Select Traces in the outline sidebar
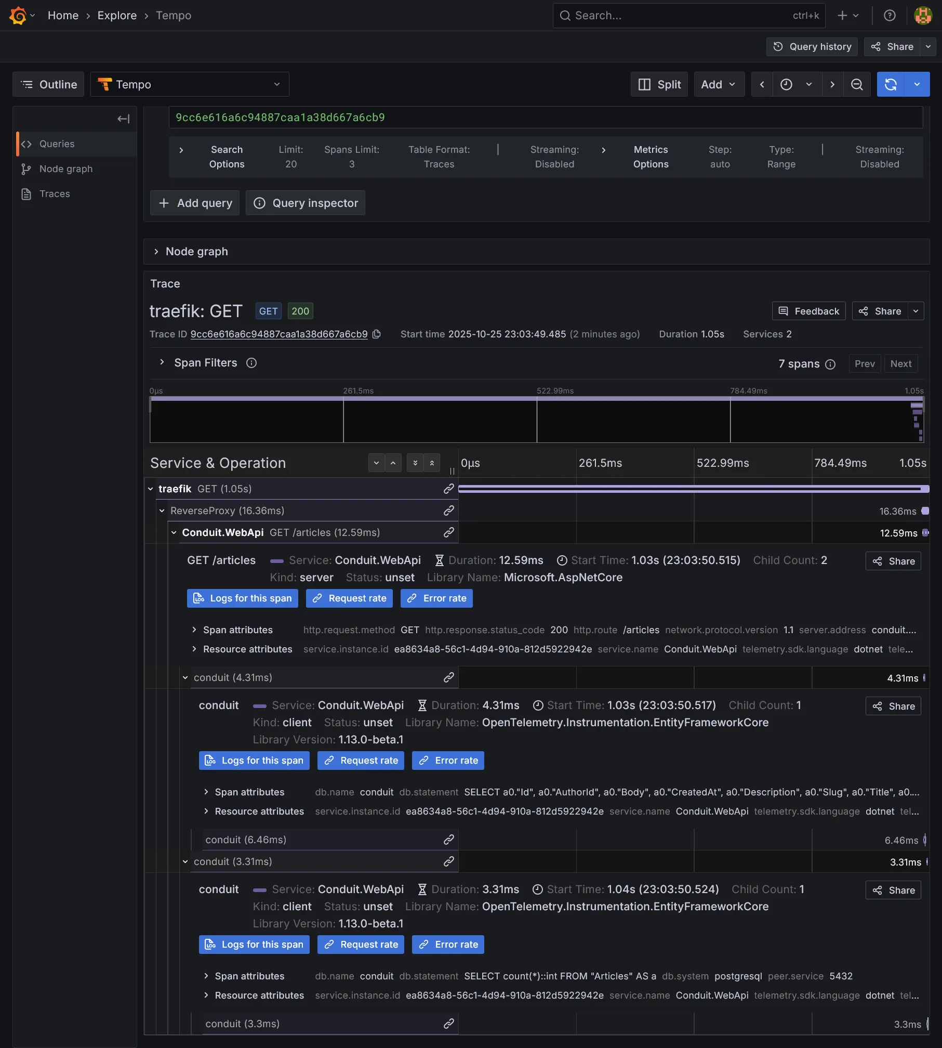Screen dimensions: 942x1048 tap(55, 194)
